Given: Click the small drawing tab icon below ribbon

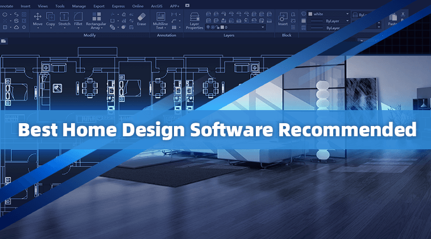Looking at the screenshot, I should coord(3,41).
